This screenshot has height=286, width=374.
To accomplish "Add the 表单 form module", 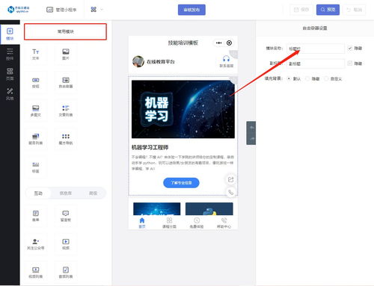I will tap(36, 216).
